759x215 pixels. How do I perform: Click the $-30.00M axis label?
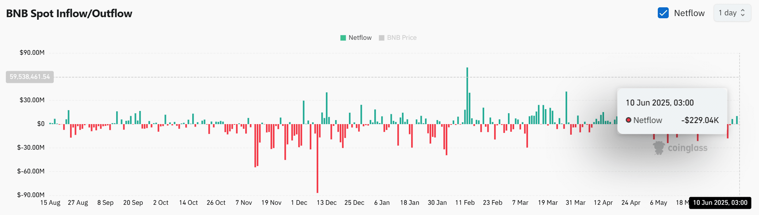(x=31, y=147)
